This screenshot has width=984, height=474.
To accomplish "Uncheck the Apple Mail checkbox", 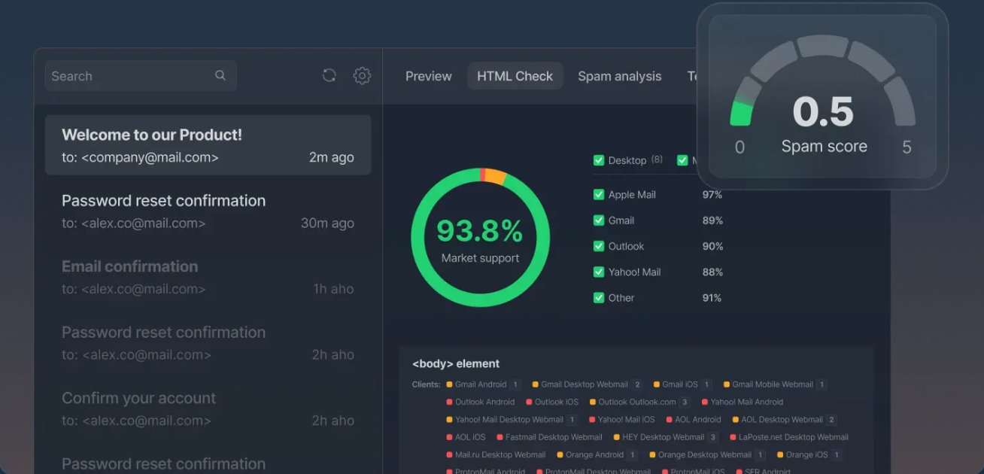I will 599,195.
